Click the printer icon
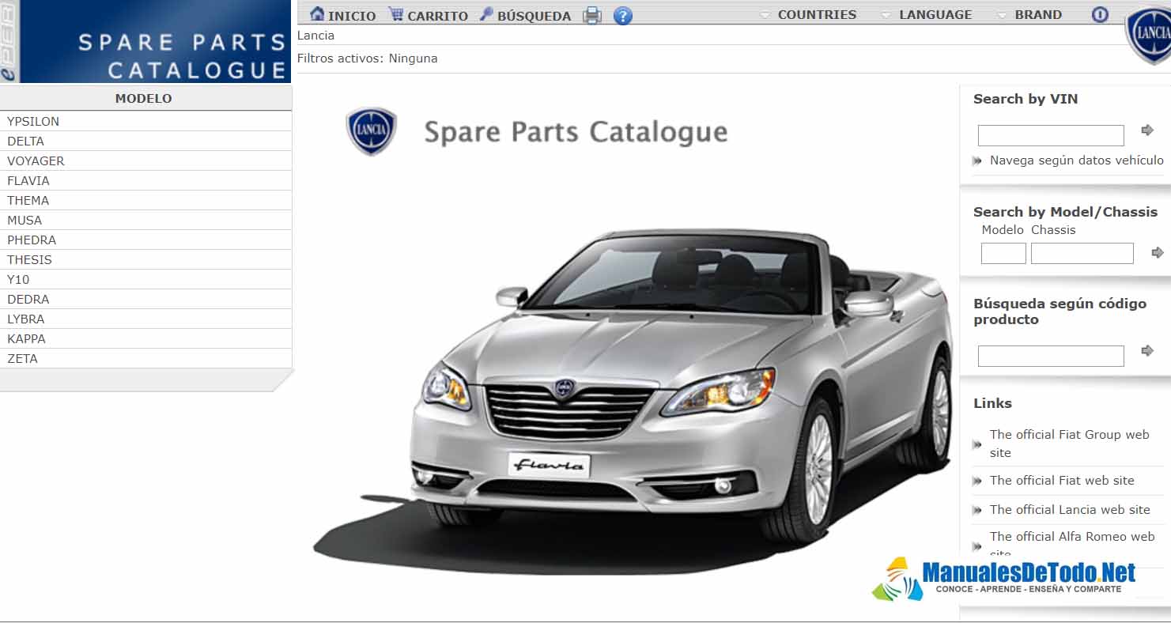1171x623 pixels. point(592,15)
